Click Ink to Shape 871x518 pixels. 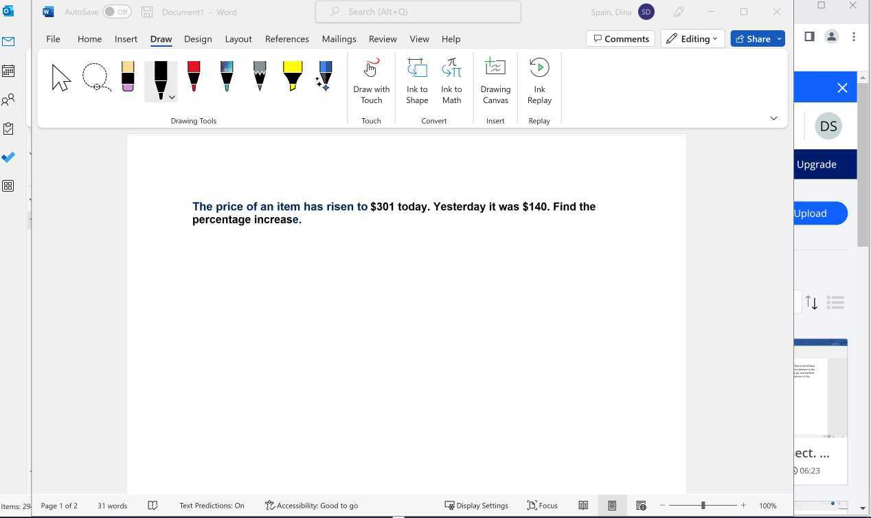(x=417, y=81)
